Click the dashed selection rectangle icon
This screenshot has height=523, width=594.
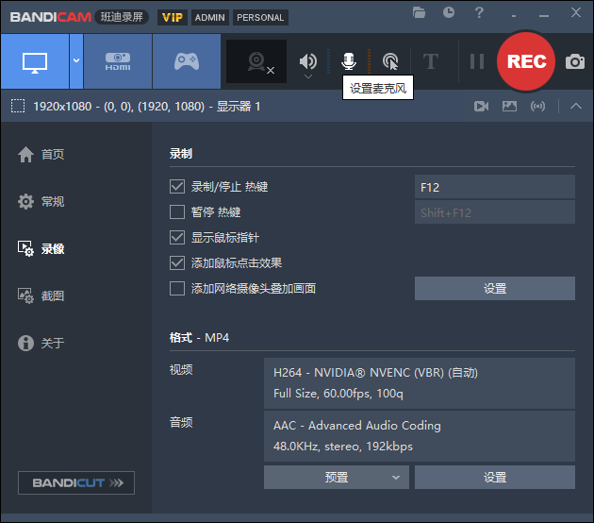pyautogui.click(x=18, y=106)
